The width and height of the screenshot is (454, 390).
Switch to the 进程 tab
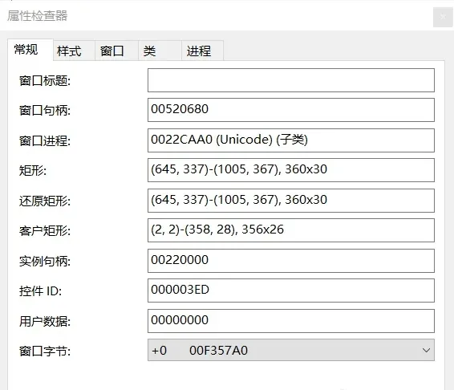tap(202, 51)
